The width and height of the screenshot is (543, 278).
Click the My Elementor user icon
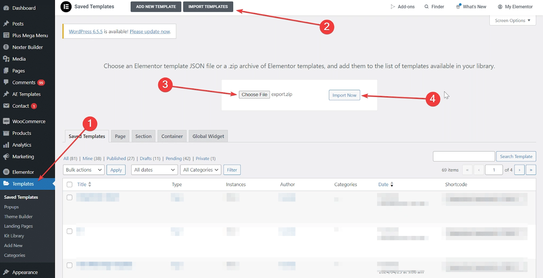[x=500, y=6]
